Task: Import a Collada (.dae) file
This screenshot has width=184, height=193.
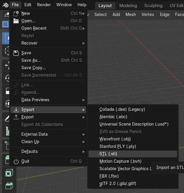Action: (133, 110)
